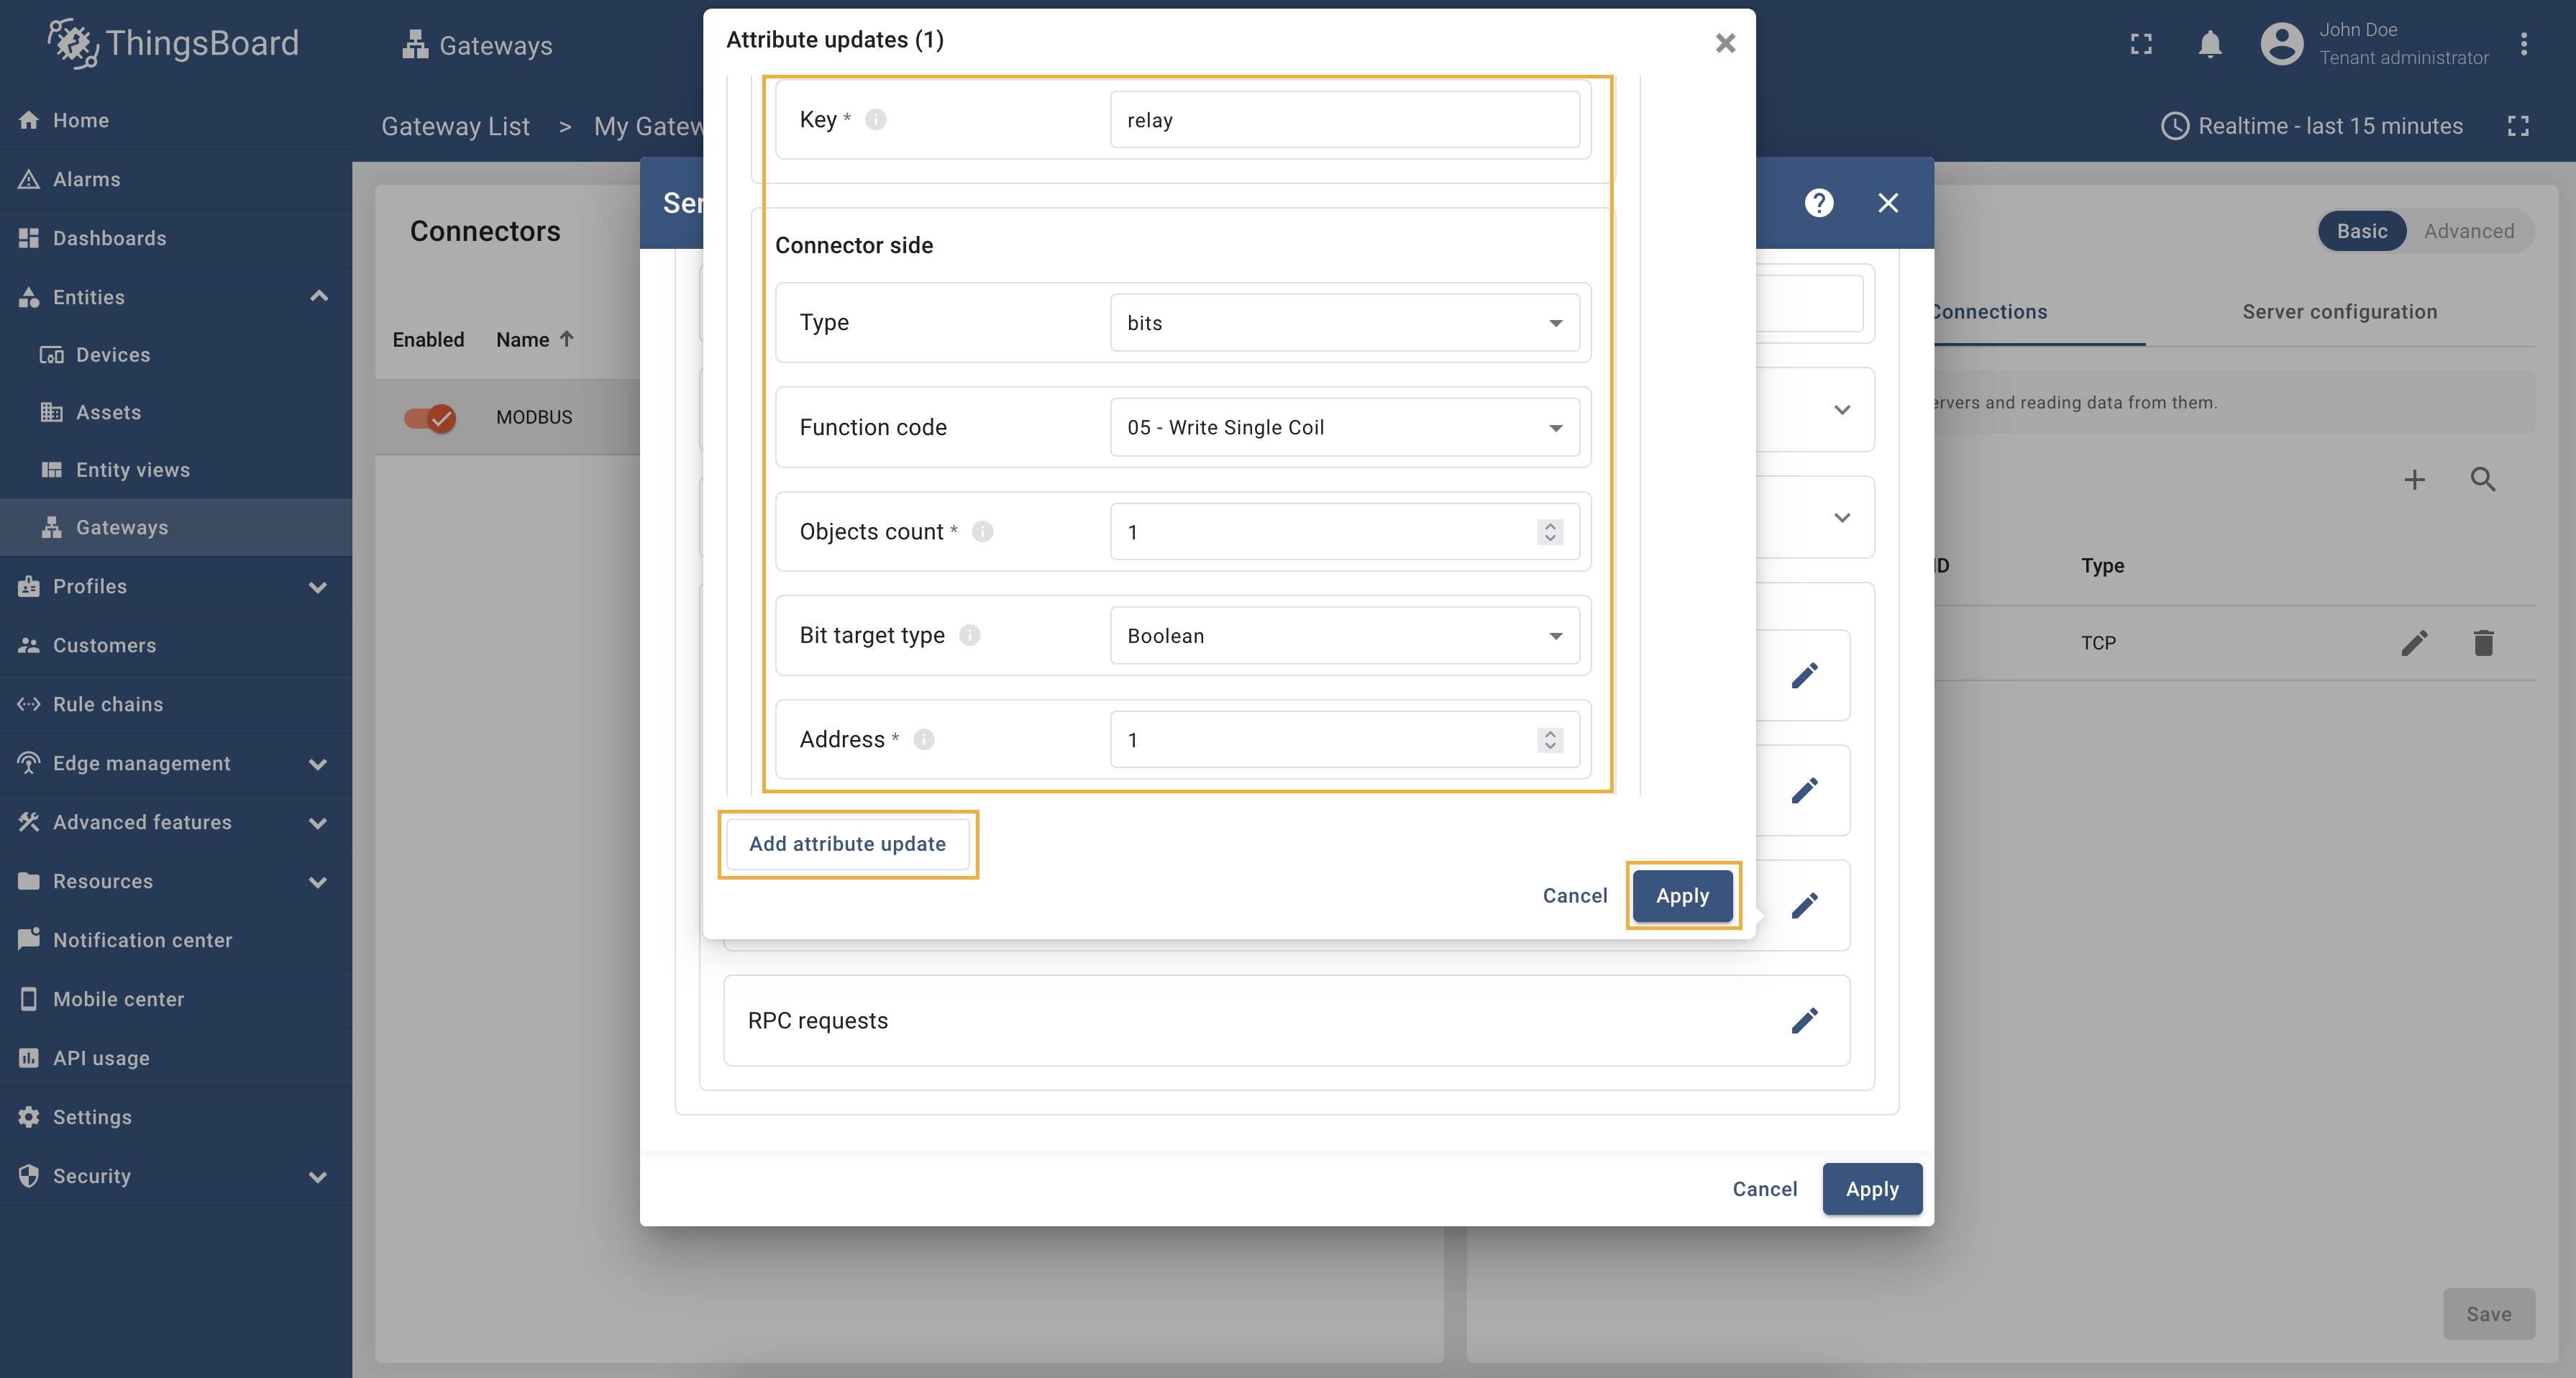Click the search magnifier icon
The image size is (2576, 1378).
coord(2483,479)
